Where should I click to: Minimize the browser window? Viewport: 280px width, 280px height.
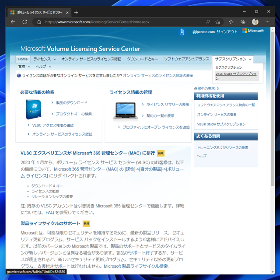pos(244,12)
